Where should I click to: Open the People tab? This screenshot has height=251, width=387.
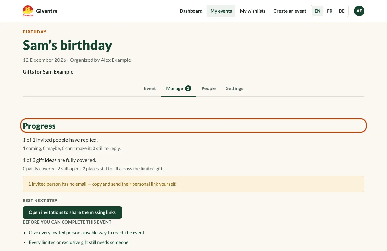click(x=209, y=88)
